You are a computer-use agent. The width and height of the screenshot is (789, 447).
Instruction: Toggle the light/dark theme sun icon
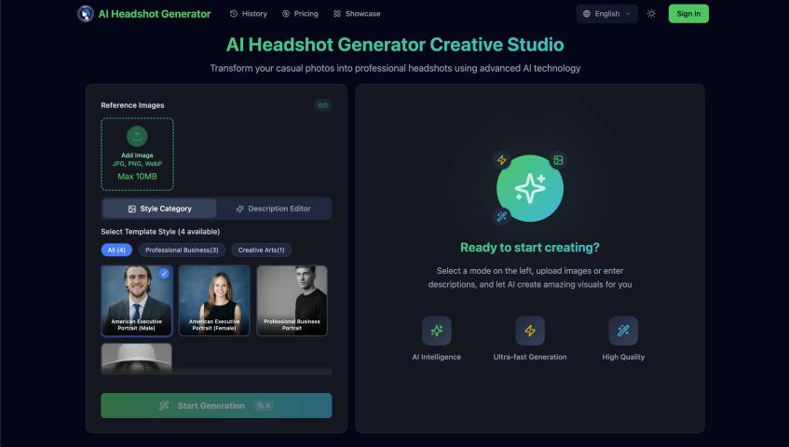[x=651, y=14]
